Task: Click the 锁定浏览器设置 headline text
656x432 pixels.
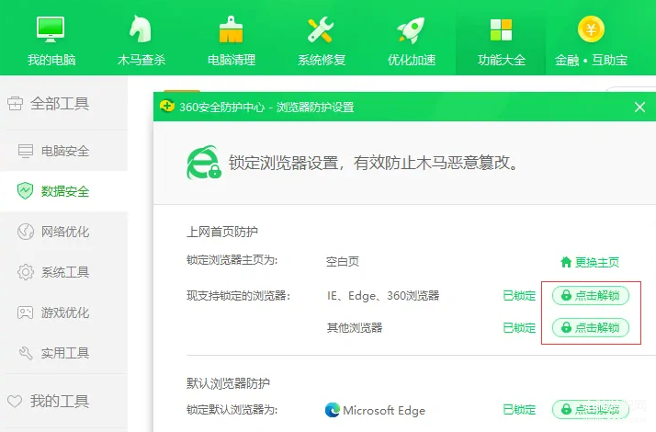Action: 373,163
